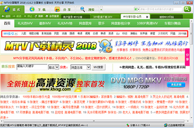Screen dimensions: 194x128
Task: Go back with the 返回 arrow
Action: pos(6,16)
